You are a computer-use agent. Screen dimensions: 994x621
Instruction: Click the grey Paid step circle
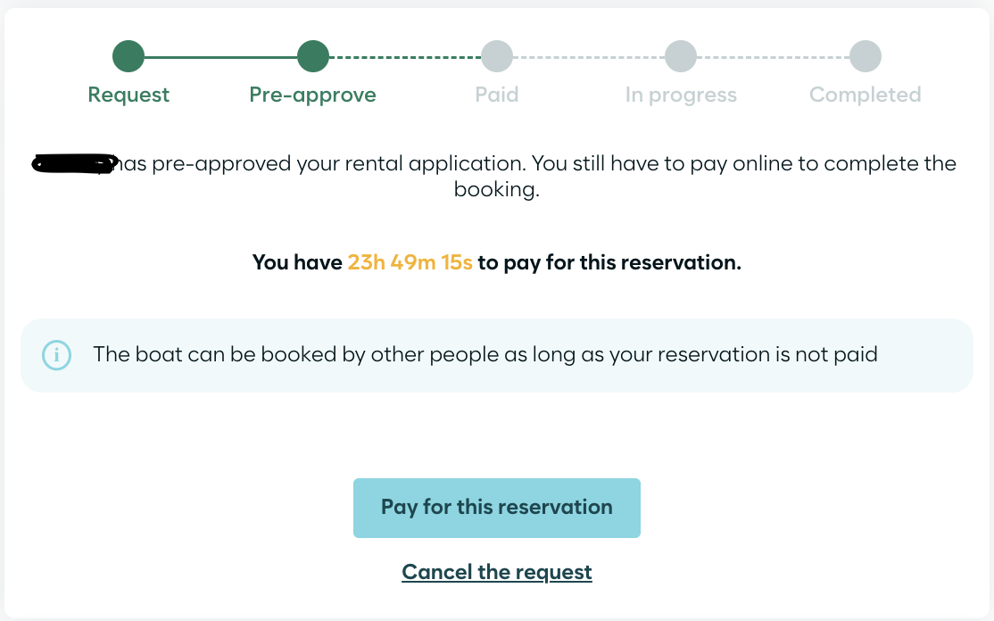coord(497,56)
